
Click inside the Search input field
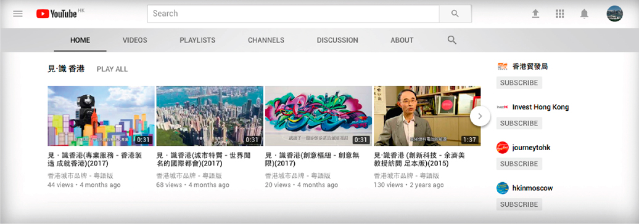click(x=293, y=14)
